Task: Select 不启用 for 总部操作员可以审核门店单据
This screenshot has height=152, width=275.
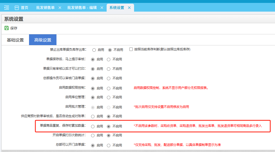Action: [108, 78]
